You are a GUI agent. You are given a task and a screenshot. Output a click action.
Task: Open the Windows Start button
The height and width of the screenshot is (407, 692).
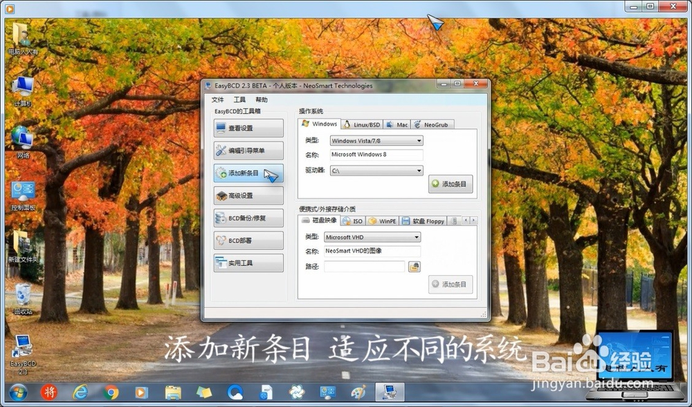click(x=18, y=392)
